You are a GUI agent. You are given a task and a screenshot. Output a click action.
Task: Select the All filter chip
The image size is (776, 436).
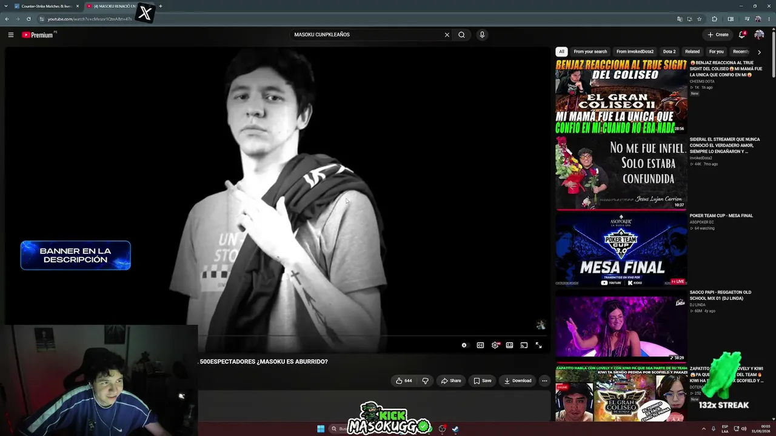[561, 51]
